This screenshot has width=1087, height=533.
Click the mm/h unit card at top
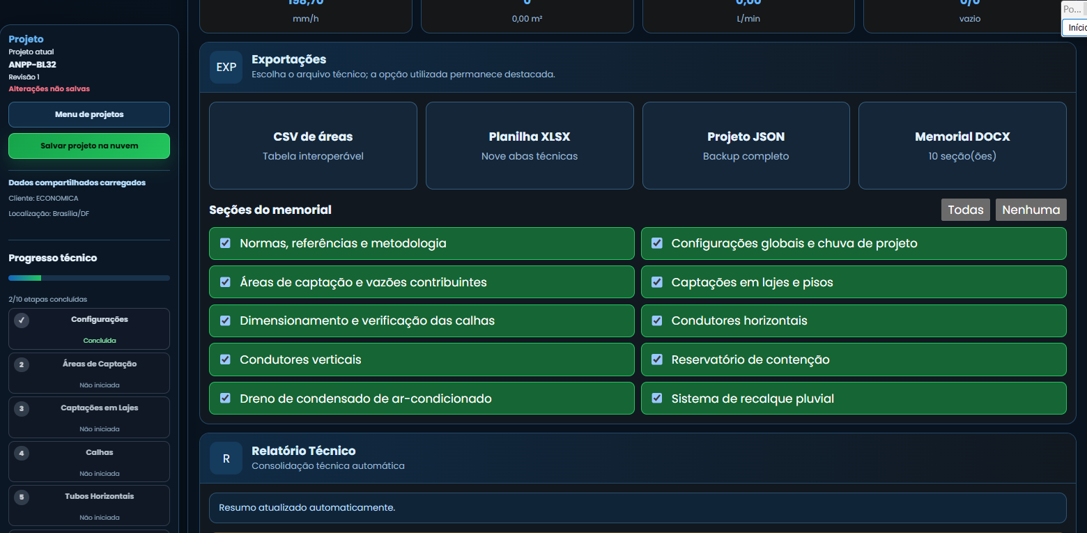click(306, 15)
